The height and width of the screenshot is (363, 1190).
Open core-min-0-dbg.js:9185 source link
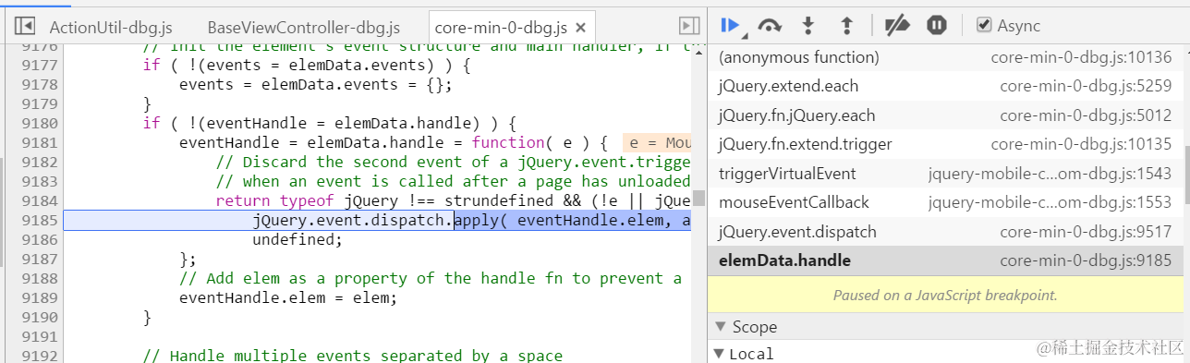click(x=1086, y=260)
